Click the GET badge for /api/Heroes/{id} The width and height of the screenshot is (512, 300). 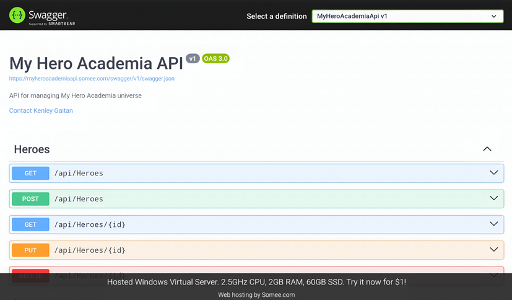click(x=30, y=224)
